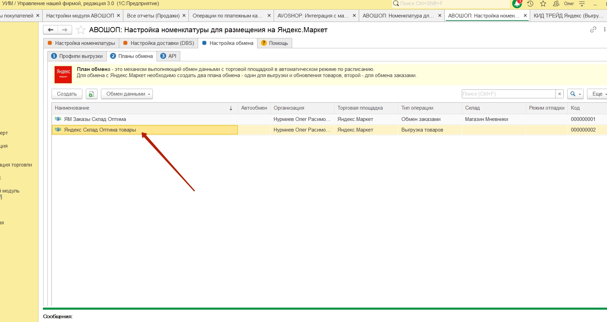Close the Настройки модуля АВОШОП tab

(x=118, y=16)
